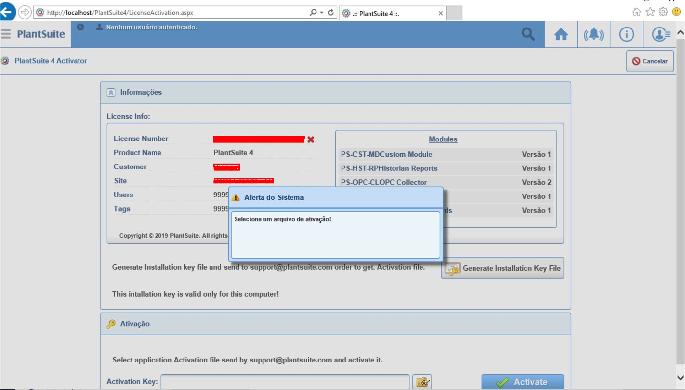Go to PlantSuite home via house icon
The height and width of the screenshot is (390, 685).
click(x=561, y=34)
